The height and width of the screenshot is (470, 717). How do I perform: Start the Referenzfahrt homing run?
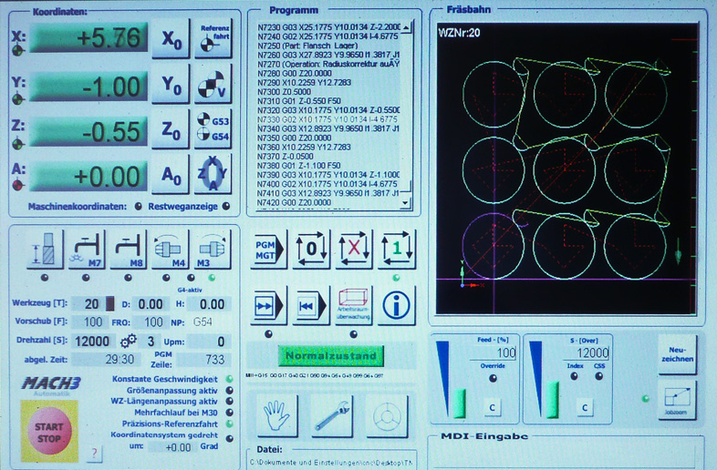coord(213,38)
